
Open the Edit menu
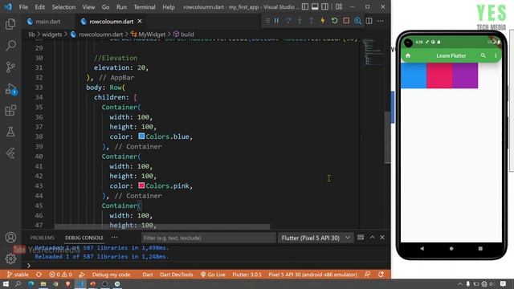(39, 7)
